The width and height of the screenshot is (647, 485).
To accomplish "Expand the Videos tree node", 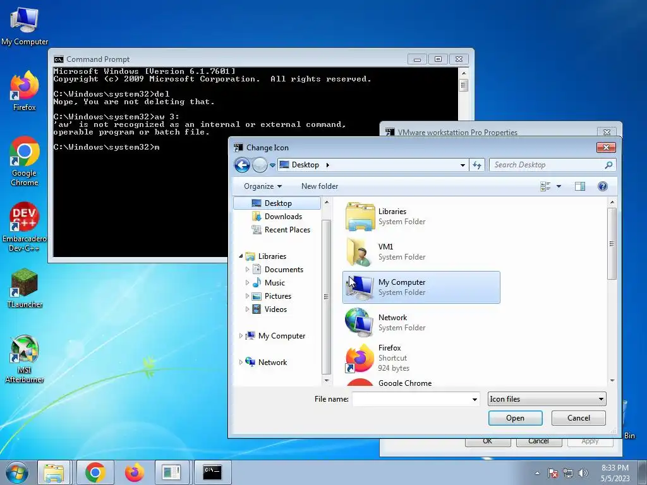I will 247,309.
